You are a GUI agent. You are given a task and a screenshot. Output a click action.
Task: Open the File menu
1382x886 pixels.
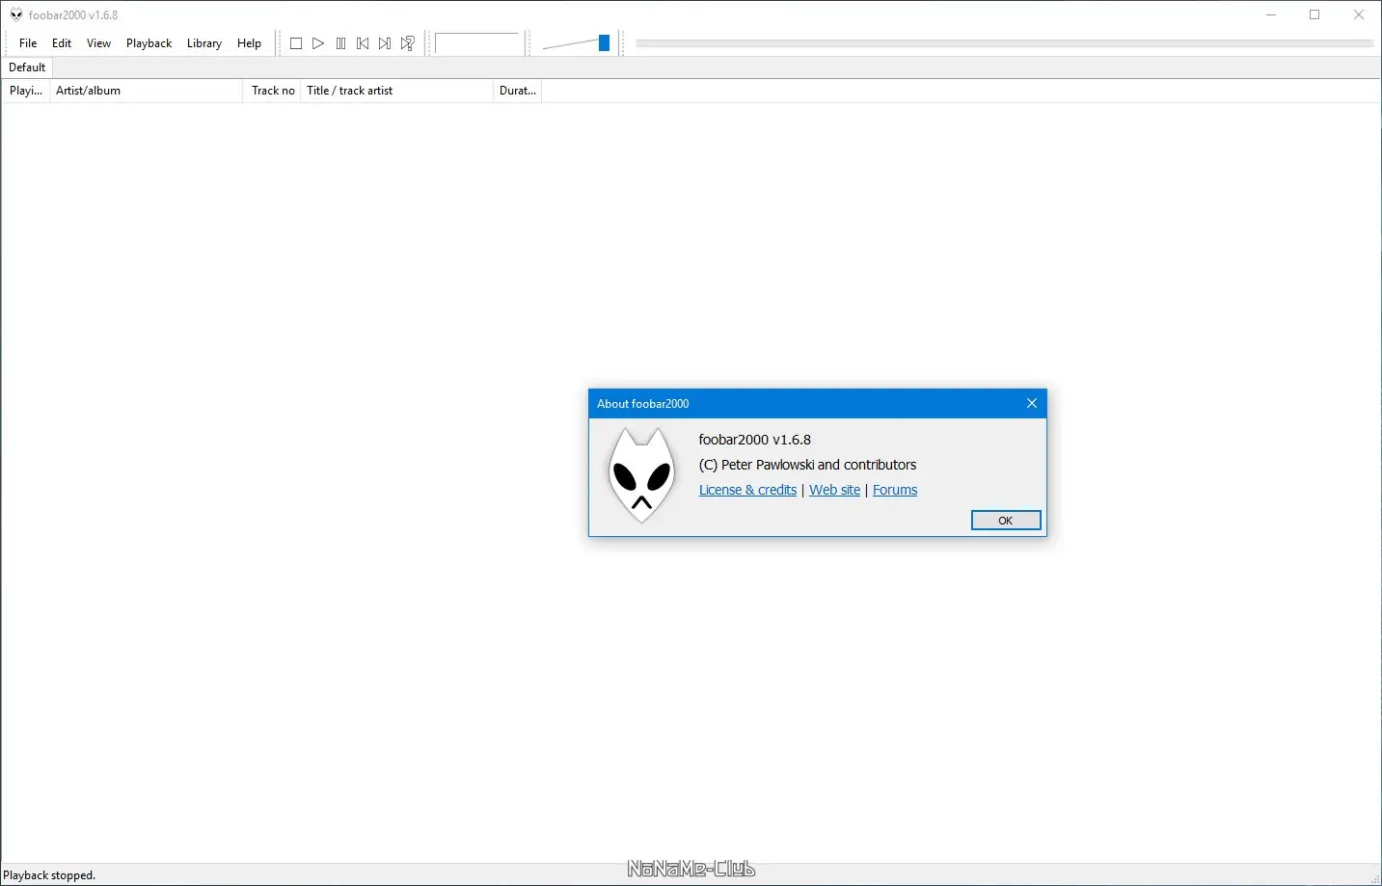(28, 43)
